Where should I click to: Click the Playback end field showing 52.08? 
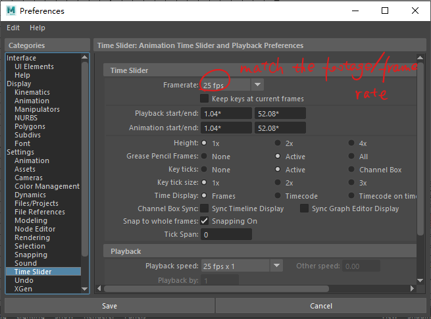(280, 114)
